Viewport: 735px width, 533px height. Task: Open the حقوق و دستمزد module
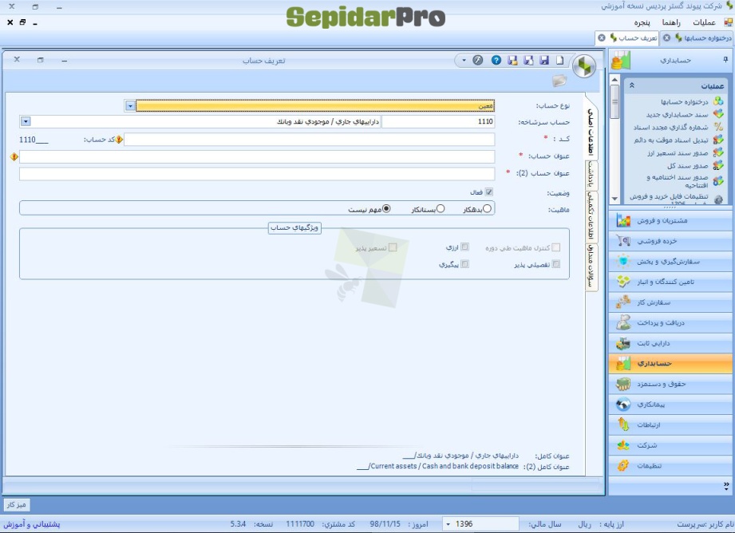[670, 384]
